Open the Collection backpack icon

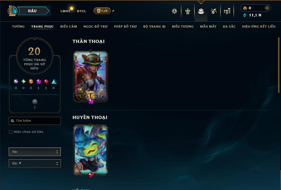[x=201, y=11]
